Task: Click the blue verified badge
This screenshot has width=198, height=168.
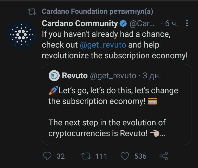Action: tap(123, 24)
